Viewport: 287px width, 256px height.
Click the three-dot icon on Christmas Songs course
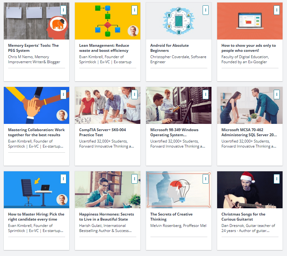pos(277,179)
